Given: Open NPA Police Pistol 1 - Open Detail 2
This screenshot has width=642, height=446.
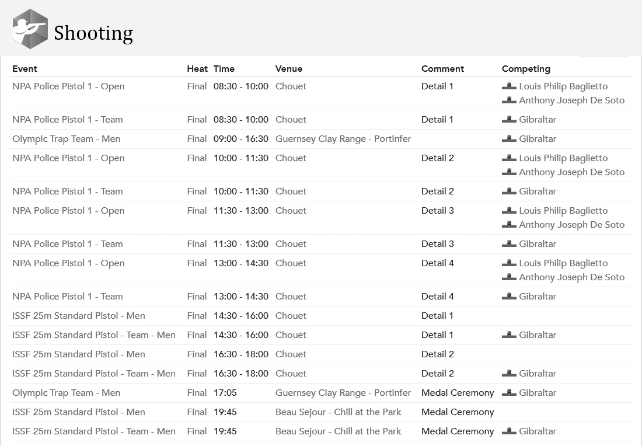Looking at the screenshot, I should [x=68, y=158].
